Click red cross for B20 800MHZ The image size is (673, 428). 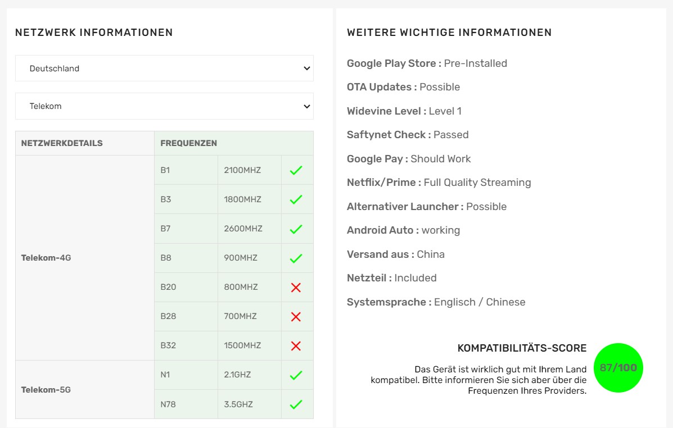tap(296, 288)
